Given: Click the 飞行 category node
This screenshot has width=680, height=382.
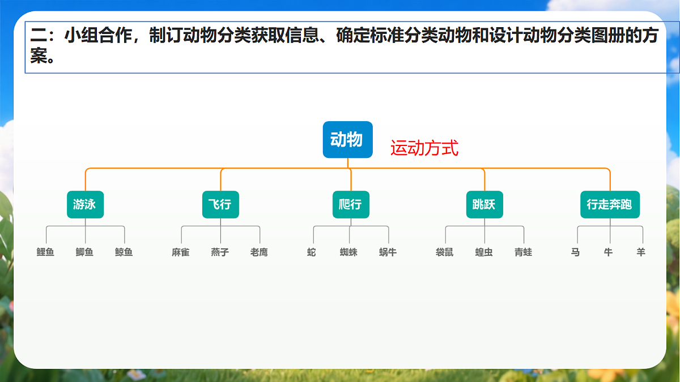Looking at the screenshot, I should tap(220, 204).
